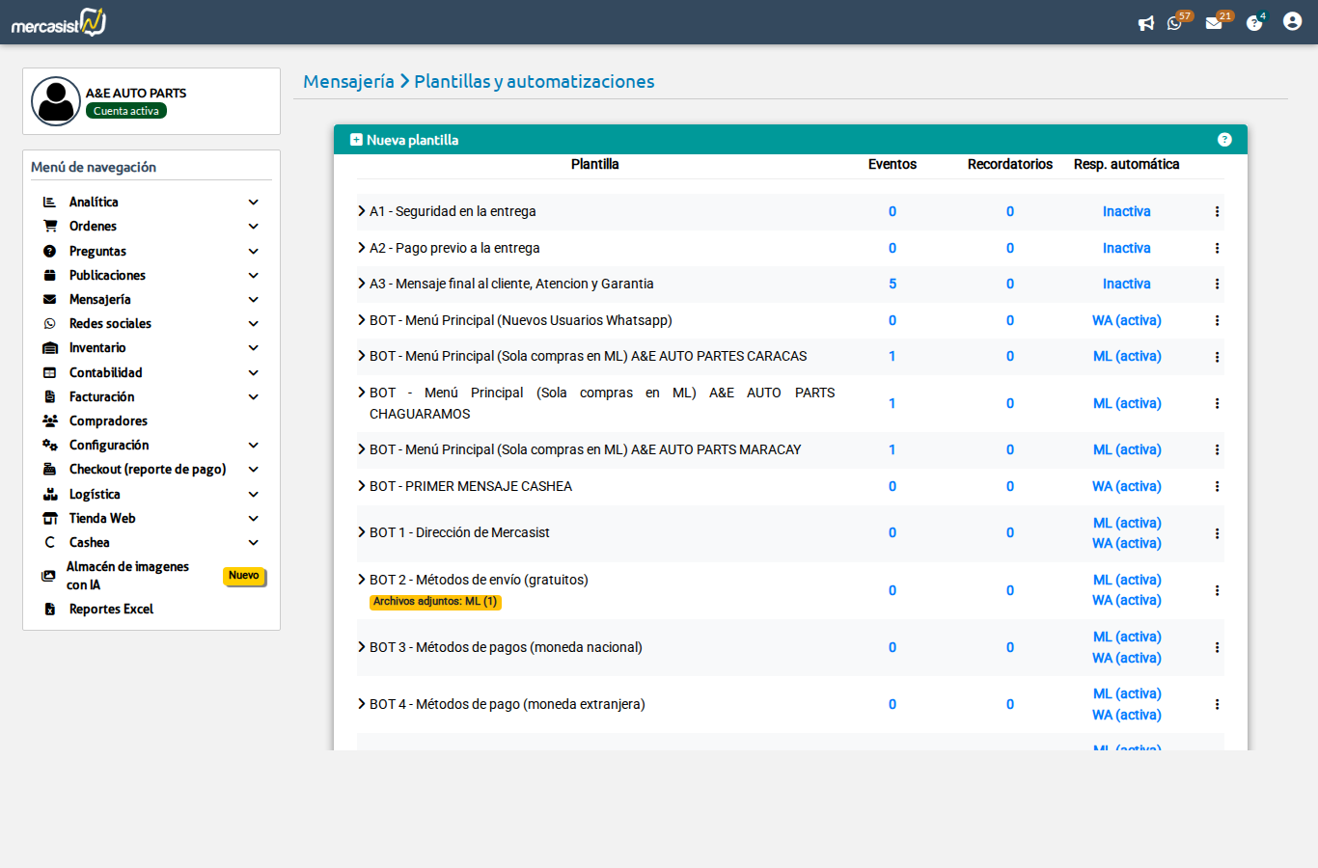This screenshot has width=1318, height=868.
Task: Open Compradores in the navigation menu
Action: click(x=108, y=420)
